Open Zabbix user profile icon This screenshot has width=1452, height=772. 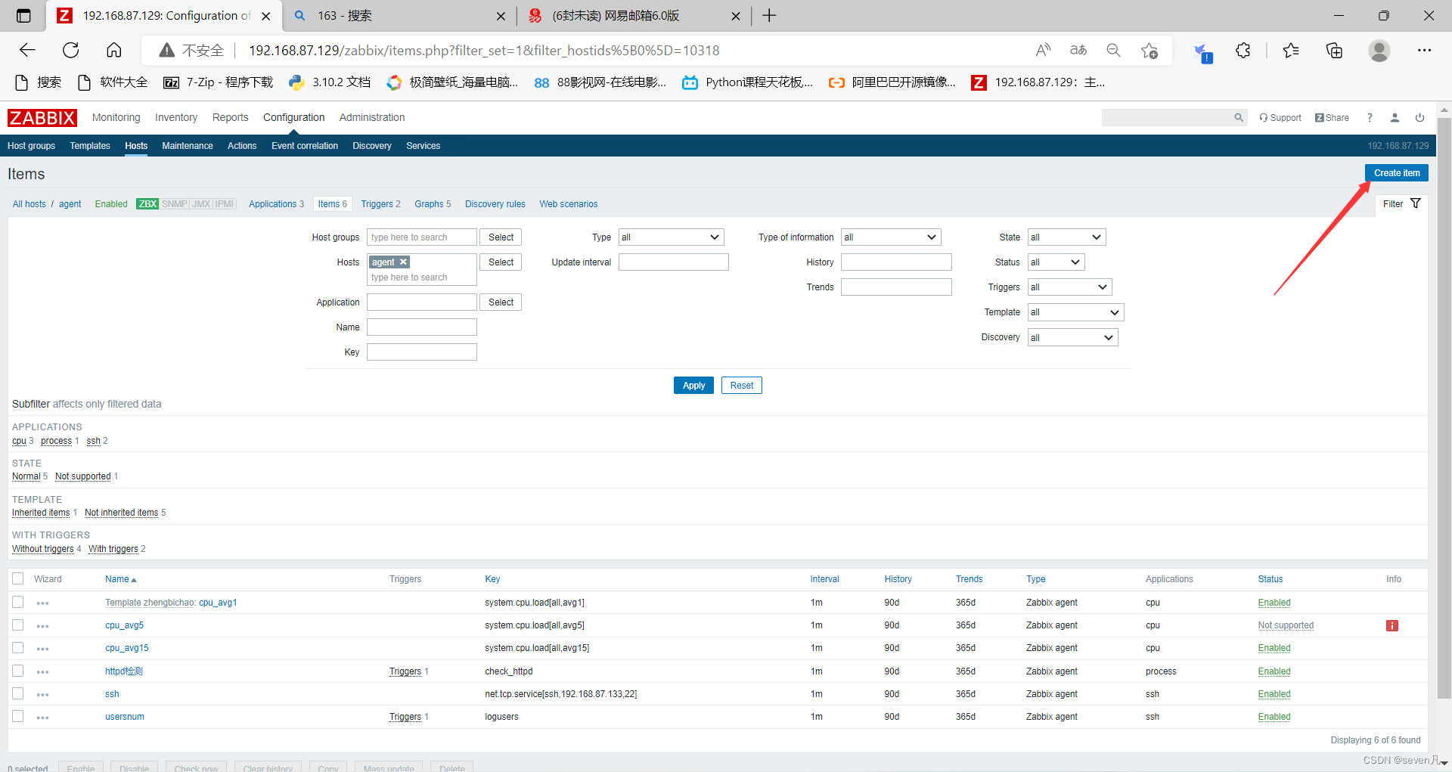tap(1395, 117)
